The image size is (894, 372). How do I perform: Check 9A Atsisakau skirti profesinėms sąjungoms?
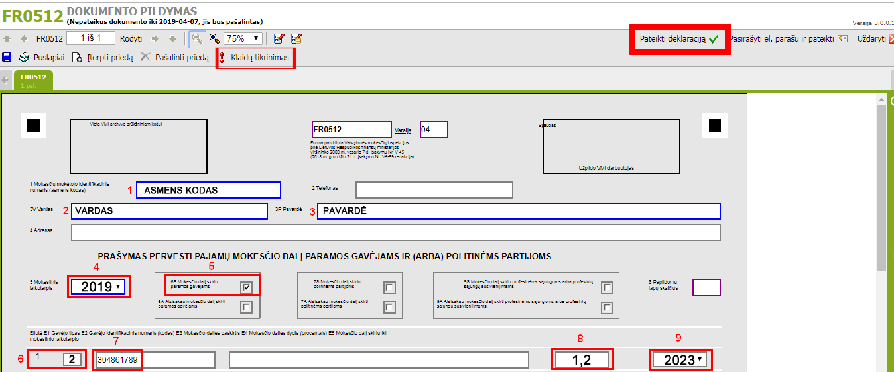click(607, 308)
